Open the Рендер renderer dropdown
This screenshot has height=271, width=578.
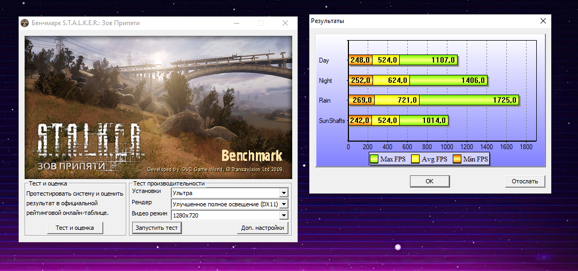[284, 204]
